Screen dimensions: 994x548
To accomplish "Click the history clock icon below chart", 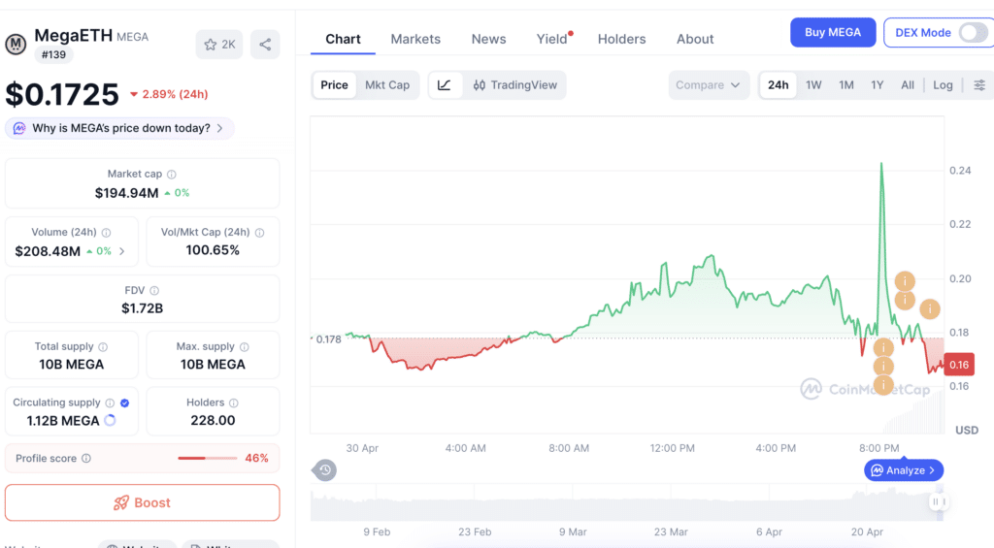I will (x=324, y=470).
